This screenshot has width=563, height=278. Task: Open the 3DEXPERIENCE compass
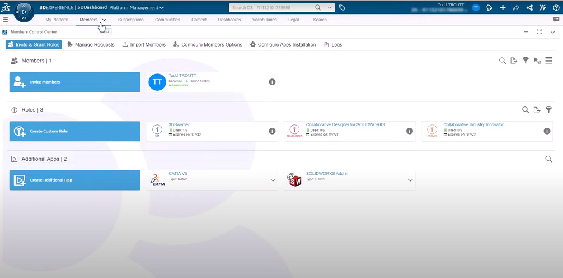click(x=24, y=12)
